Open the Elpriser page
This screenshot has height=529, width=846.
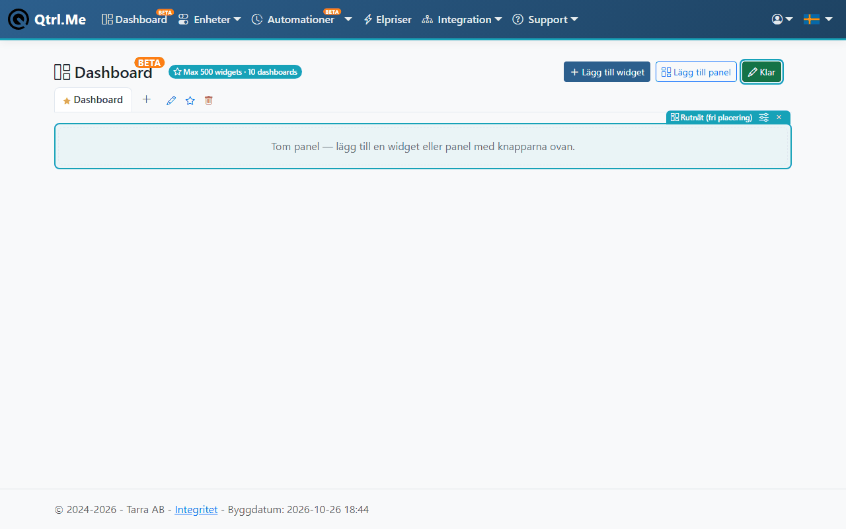(x=387, y=20)
